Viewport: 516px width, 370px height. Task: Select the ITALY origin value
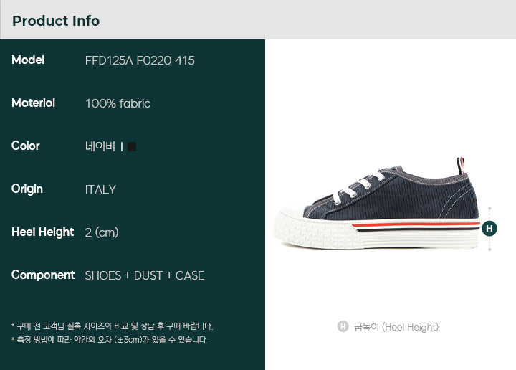(x=100, y=189)
